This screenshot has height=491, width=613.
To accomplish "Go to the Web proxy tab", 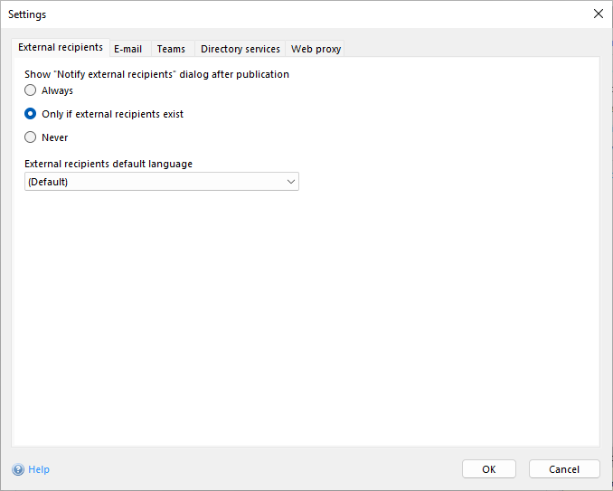I will point(316,49).
